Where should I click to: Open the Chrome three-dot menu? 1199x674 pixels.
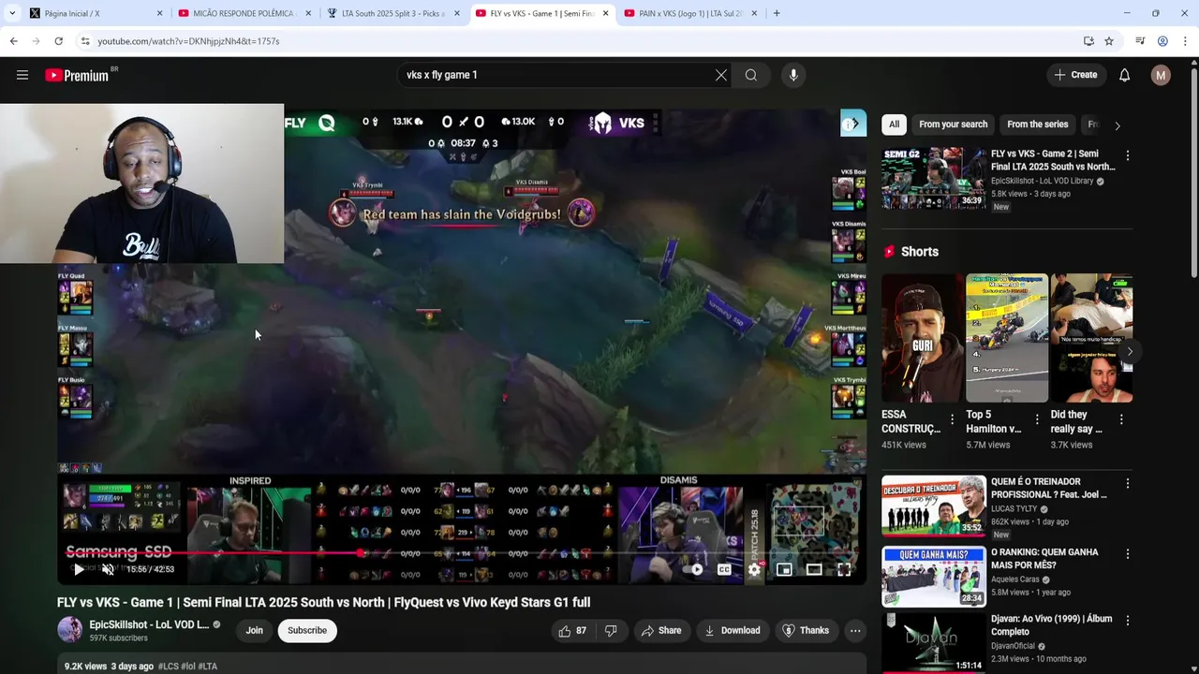point(1185,41)
